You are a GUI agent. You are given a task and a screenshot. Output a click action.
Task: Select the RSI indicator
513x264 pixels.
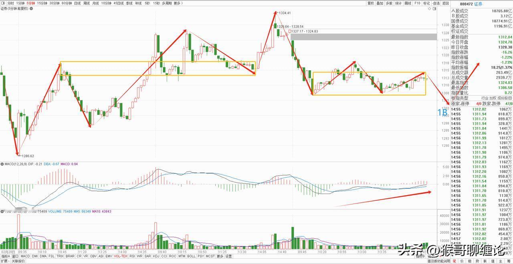(132, 256)
